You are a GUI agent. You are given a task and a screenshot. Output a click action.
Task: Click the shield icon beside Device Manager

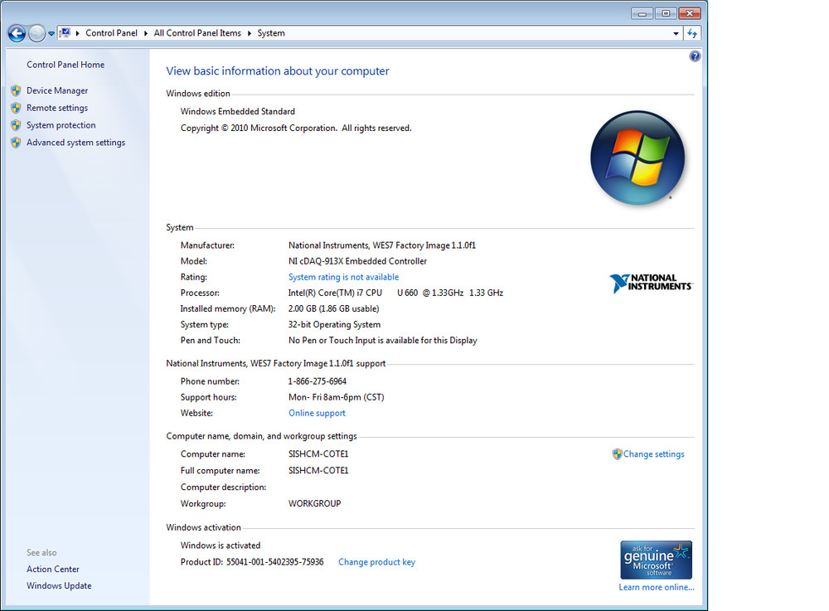(16, 90)
